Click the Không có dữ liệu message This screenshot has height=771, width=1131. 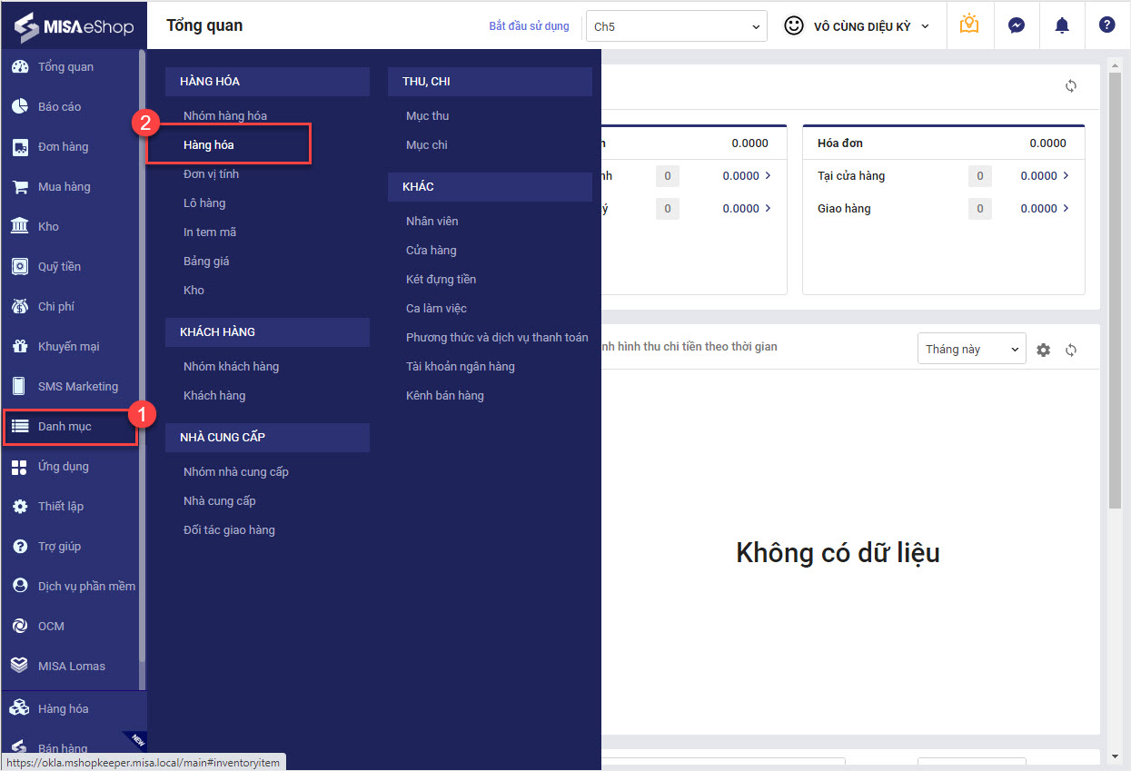[838, 552]
